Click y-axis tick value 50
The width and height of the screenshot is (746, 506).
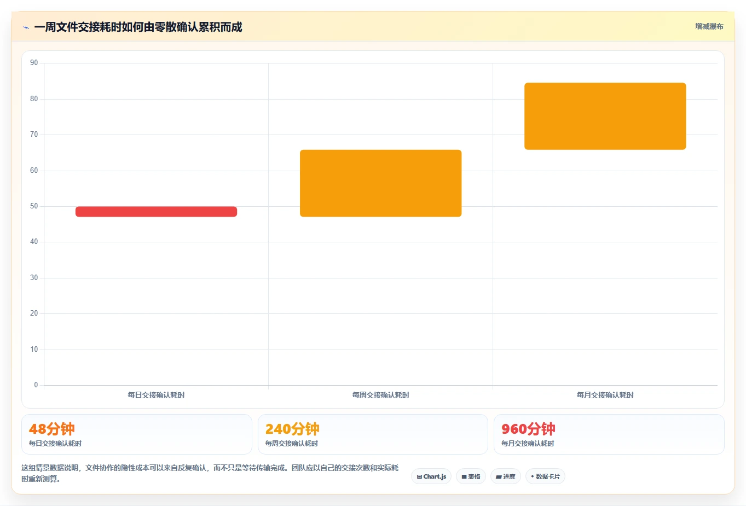coord(34,206)
